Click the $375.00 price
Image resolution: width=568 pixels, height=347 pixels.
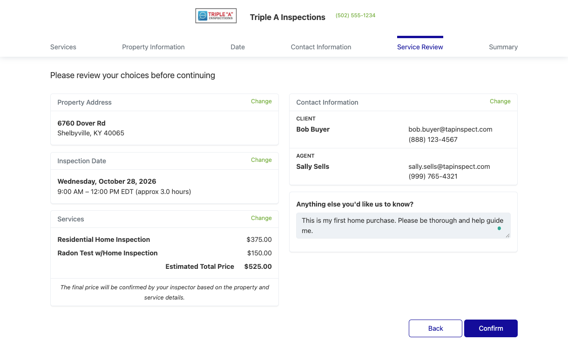click(x=259, y=240)
